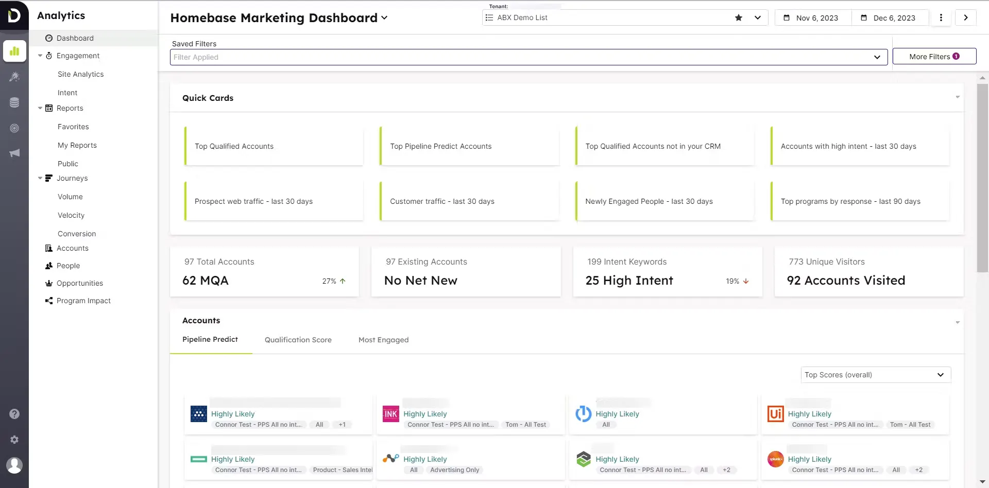Open the Analytics panel in the left rail
Screen dimensions: 989x488
pos(14,51)
